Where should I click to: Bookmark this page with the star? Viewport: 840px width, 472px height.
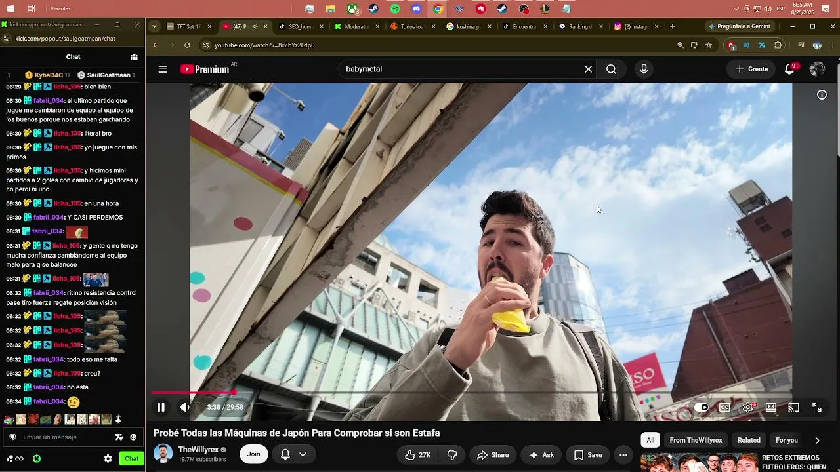[709, 45]
